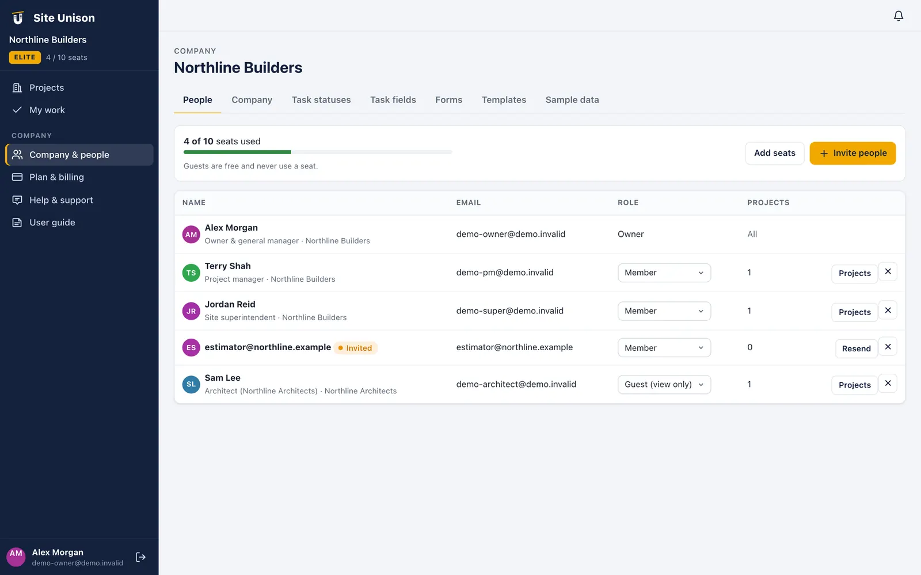Viewport: 921px width, 575px height.
Task: Click the Invited status badge
Action: 355,348
